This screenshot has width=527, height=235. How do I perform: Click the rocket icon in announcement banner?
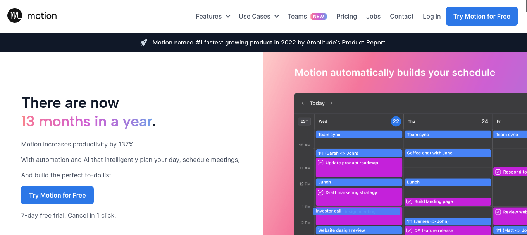(x=144, y=43)
